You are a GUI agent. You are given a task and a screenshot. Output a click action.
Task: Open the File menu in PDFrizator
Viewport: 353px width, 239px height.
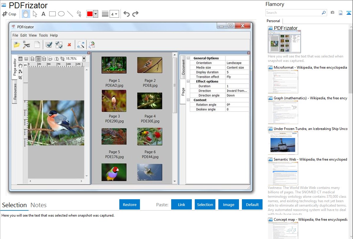pos(15,35)
